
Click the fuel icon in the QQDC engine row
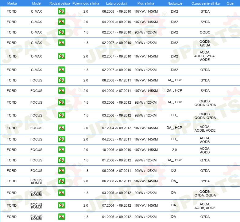(x=61, y=32)
